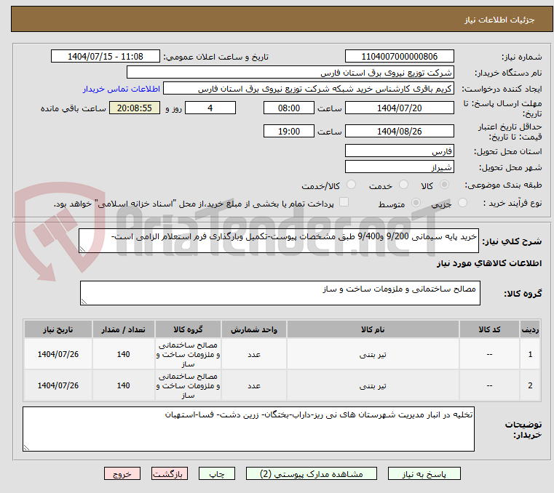554x493 pixels.
Task: Click quantity 140 in row 2
Action: [123, 385]
